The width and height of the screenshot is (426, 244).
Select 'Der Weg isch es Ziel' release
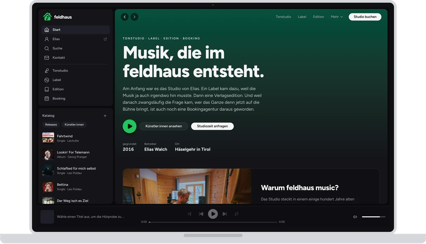tap(72, 201)
